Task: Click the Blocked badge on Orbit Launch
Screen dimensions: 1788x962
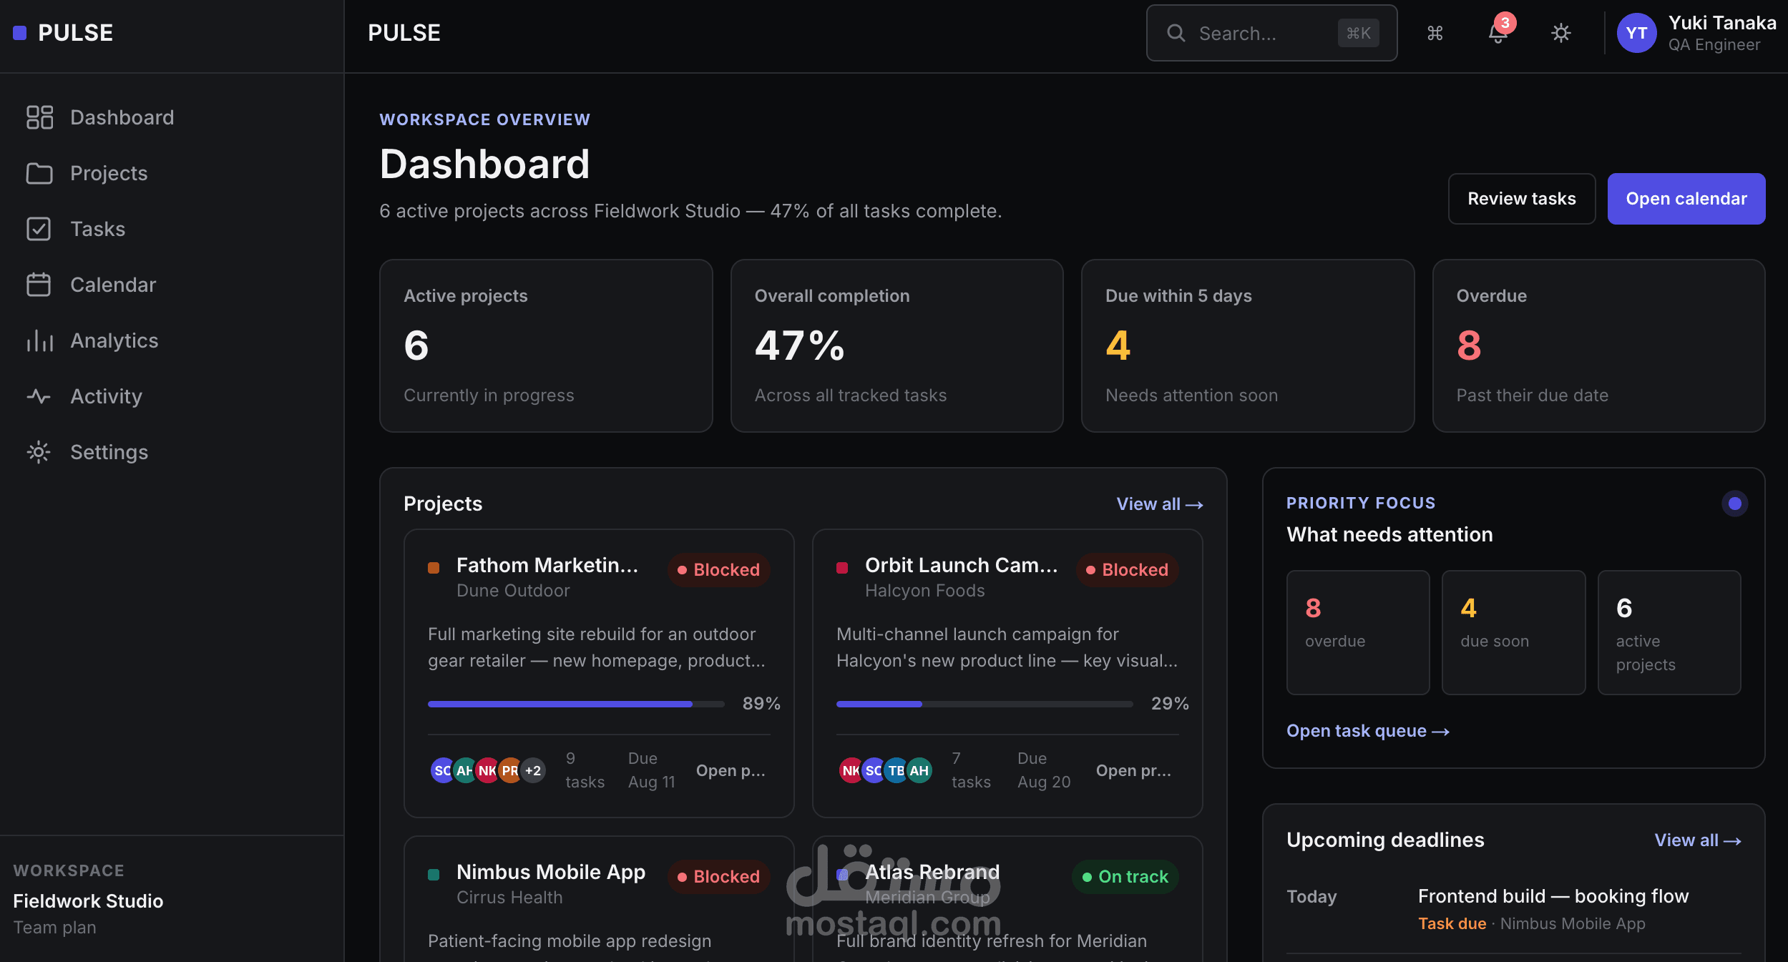Action: (1127, 570)
